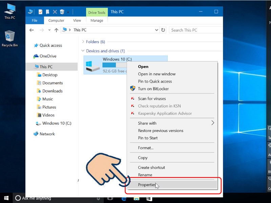Open the quick access toolbar customize dropdown
This screenshot has width=271, height=203.
click(68, 12)
